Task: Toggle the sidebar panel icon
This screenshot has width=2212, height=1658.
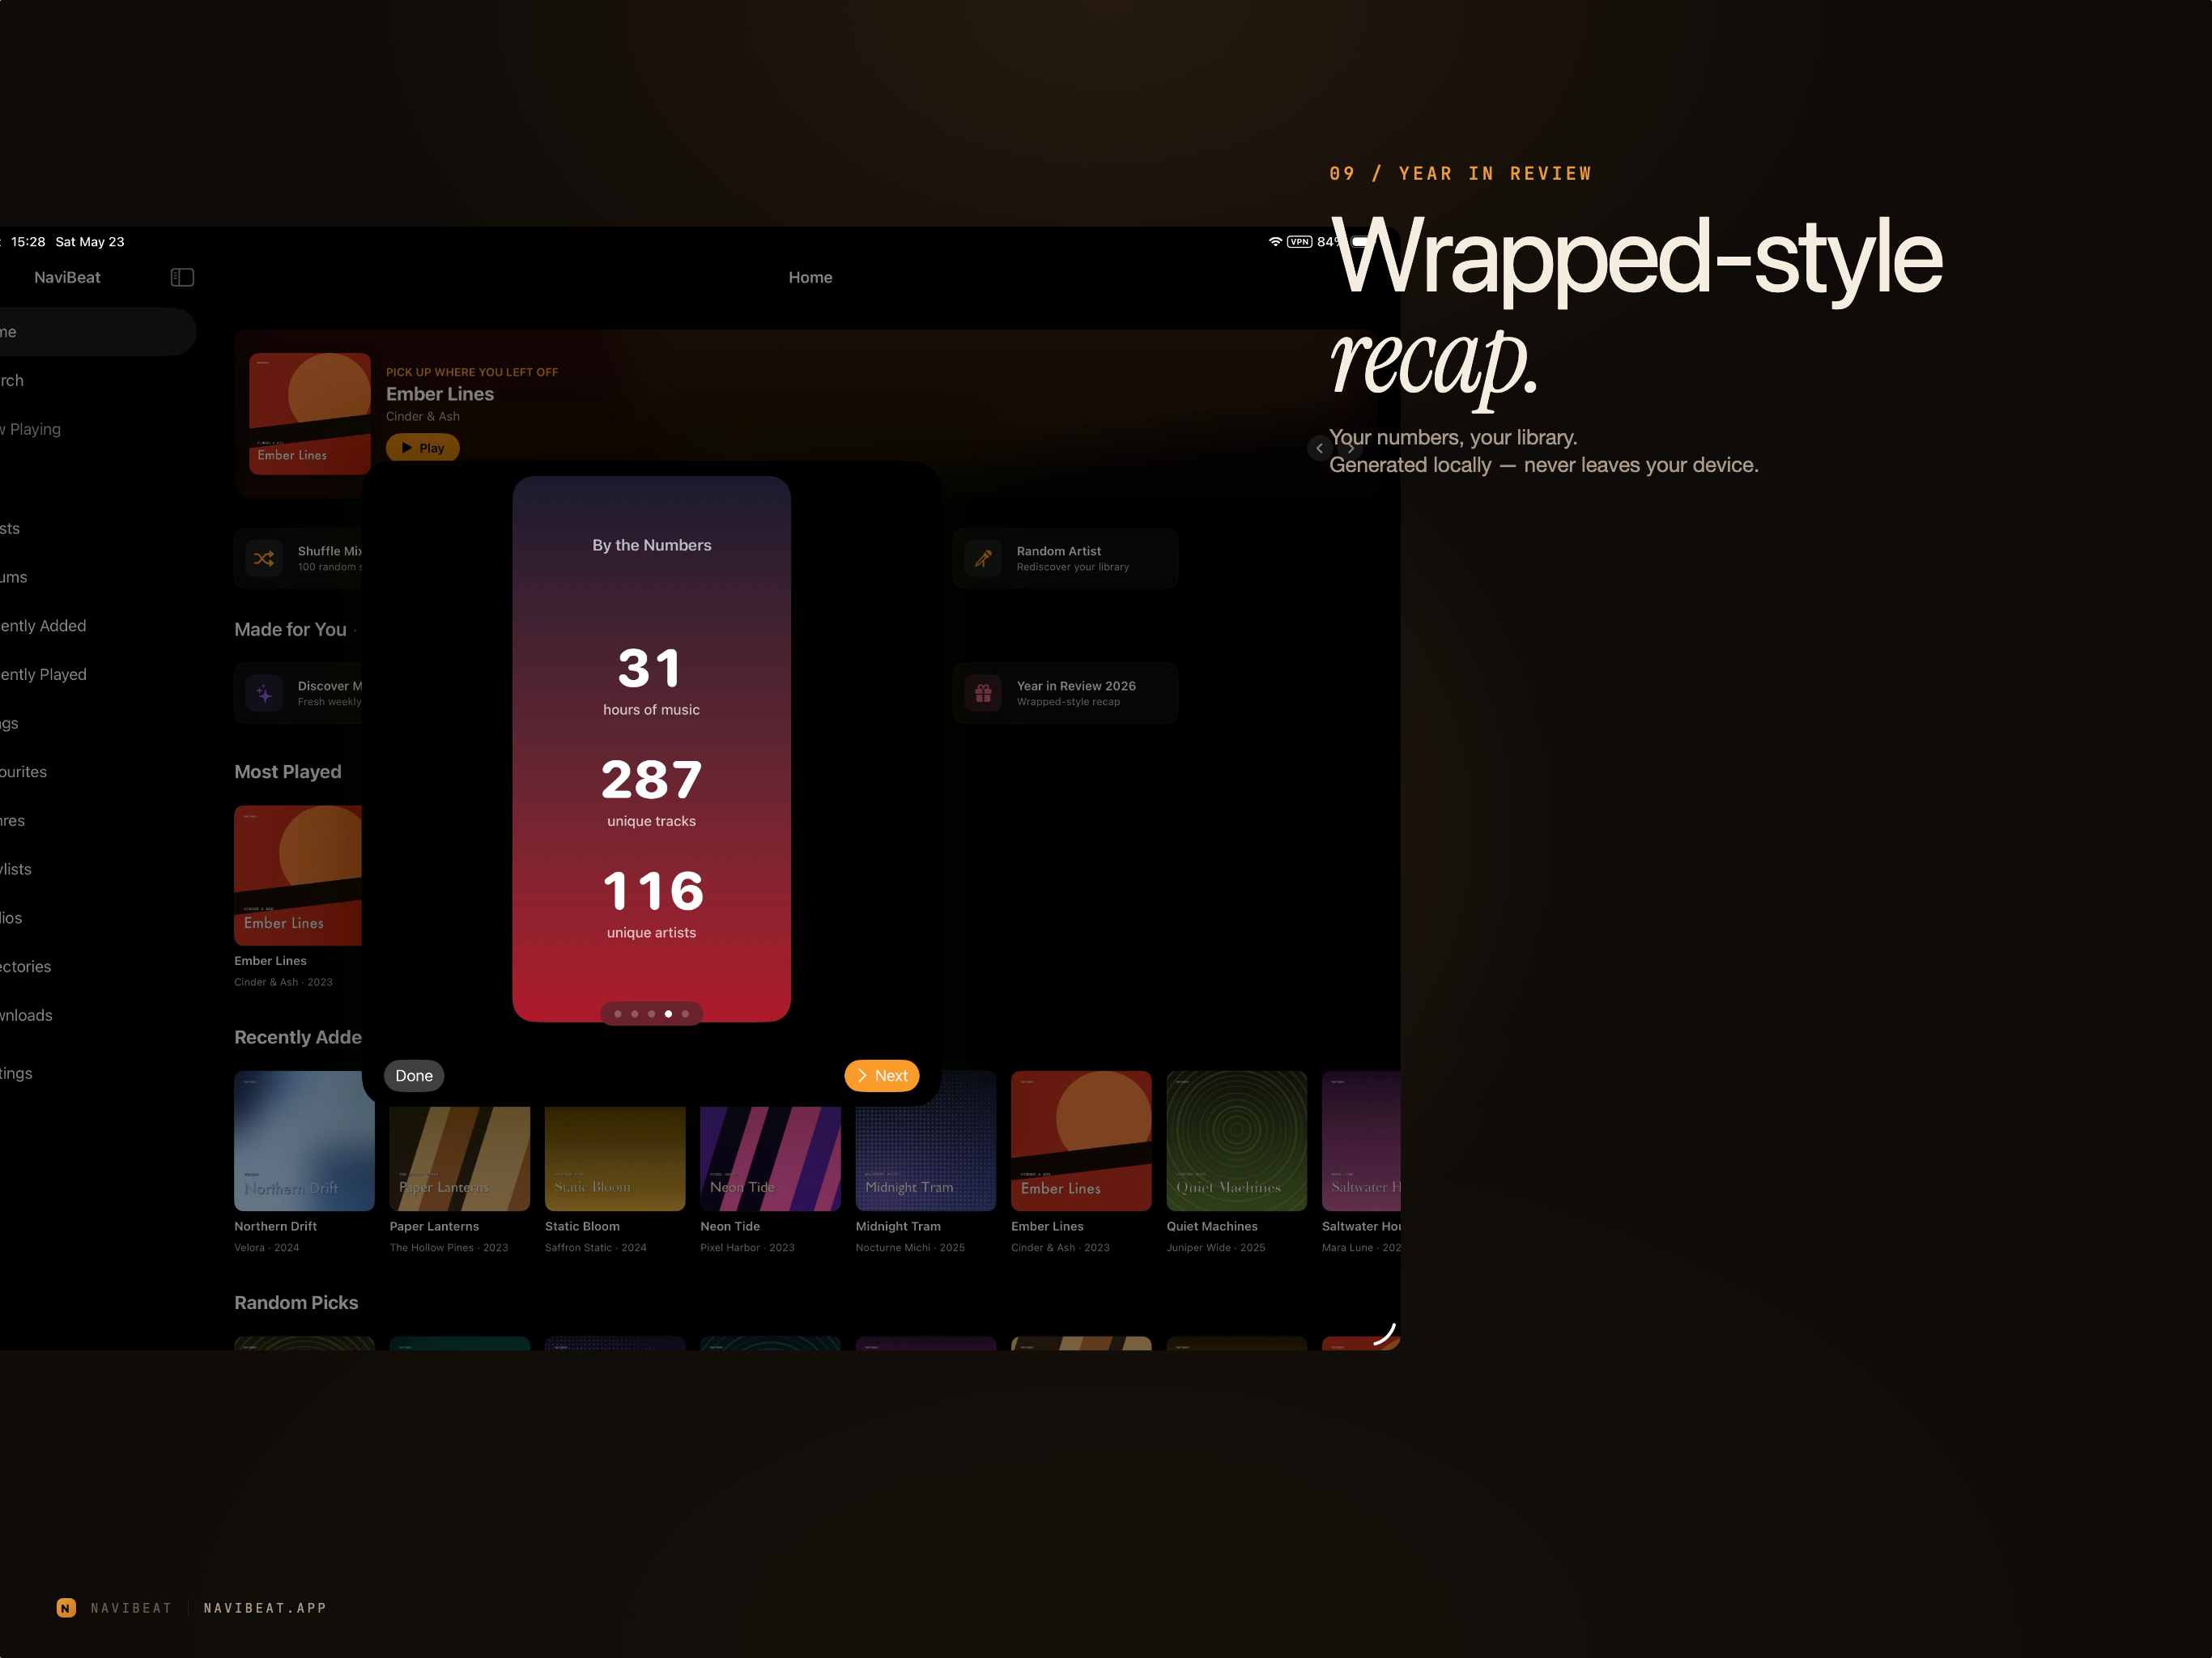Action: [182, 277]
